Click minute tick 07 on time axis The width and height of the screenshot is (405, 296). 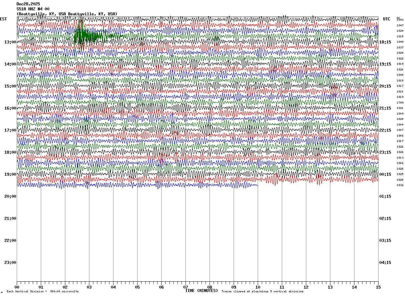click(x=185, y=287)
